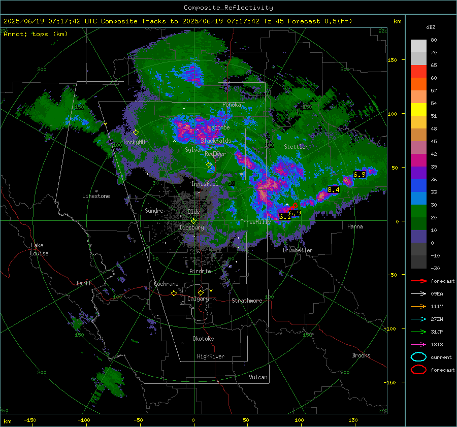457x427 pixels.
Task: Click the white 09EA arrow in legend
Action: (x=418, y=294)
